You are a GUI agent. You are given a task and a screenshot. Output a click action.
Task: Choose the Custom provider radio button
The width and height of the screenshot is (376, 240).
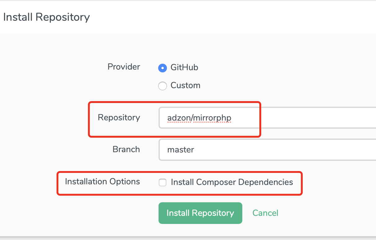[163, 86]
